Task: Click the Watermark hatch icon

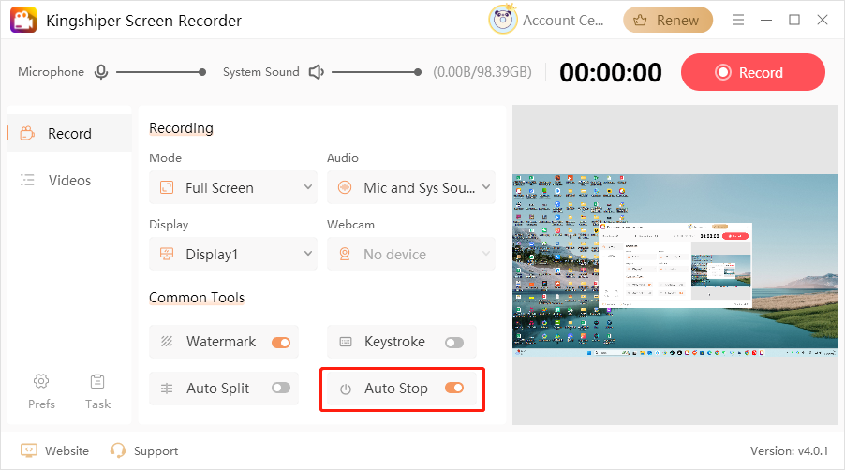Action: pos(167,342)
